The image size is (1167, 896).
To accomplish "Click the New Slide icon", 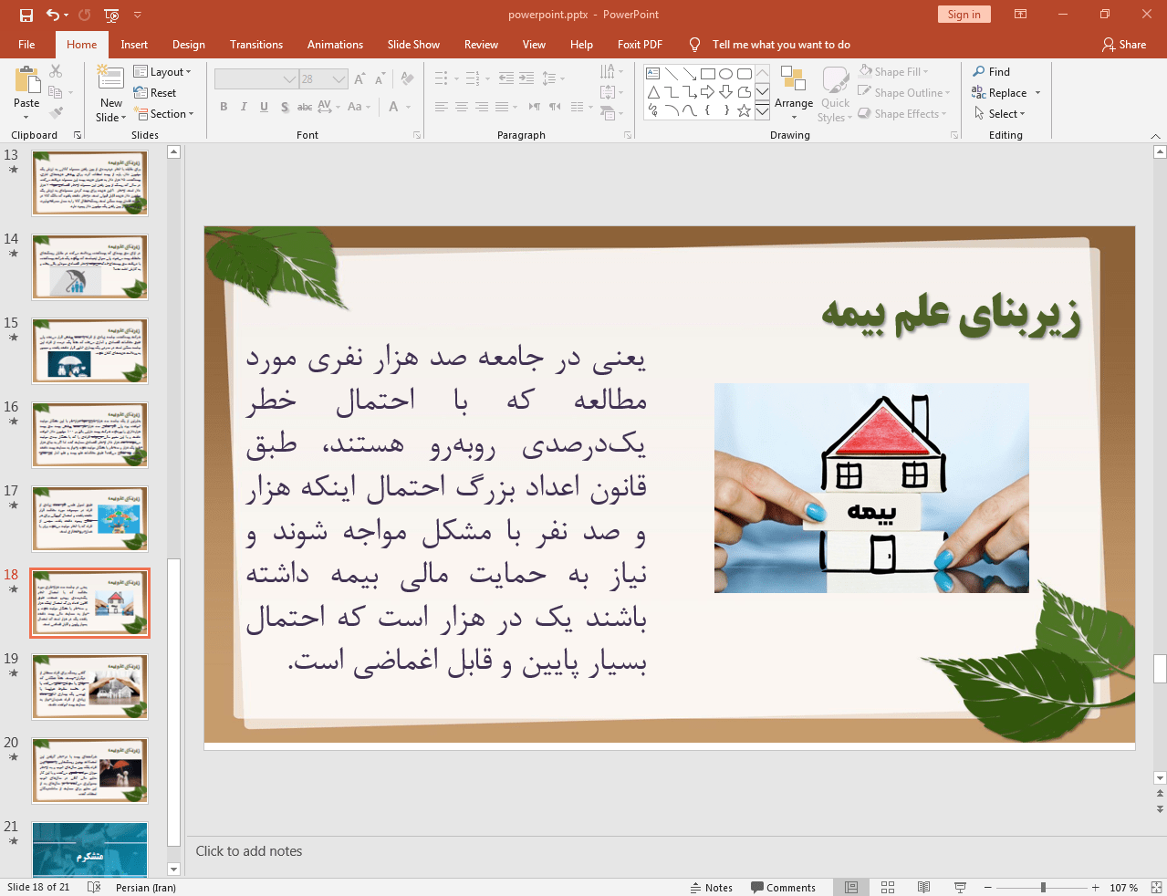I will pos(110,79).
